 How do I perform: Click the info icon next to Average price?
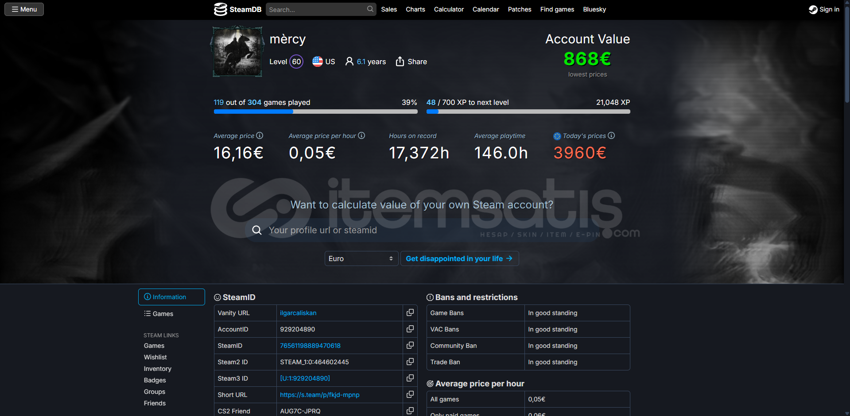pyautogui.click(x=260, y=135)
